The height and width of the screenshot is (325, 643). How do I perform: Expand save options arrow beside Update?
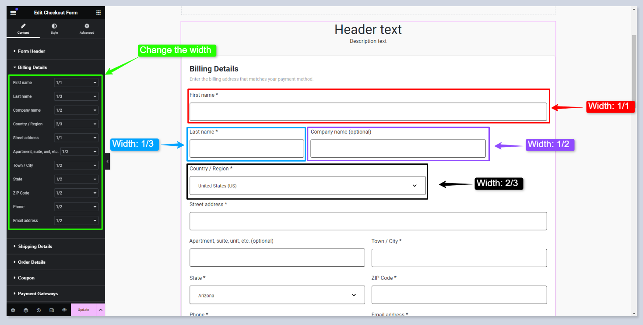[x=100, y=310]
